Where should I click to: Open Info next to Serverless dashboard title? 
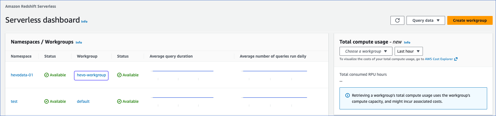(84, 21)
